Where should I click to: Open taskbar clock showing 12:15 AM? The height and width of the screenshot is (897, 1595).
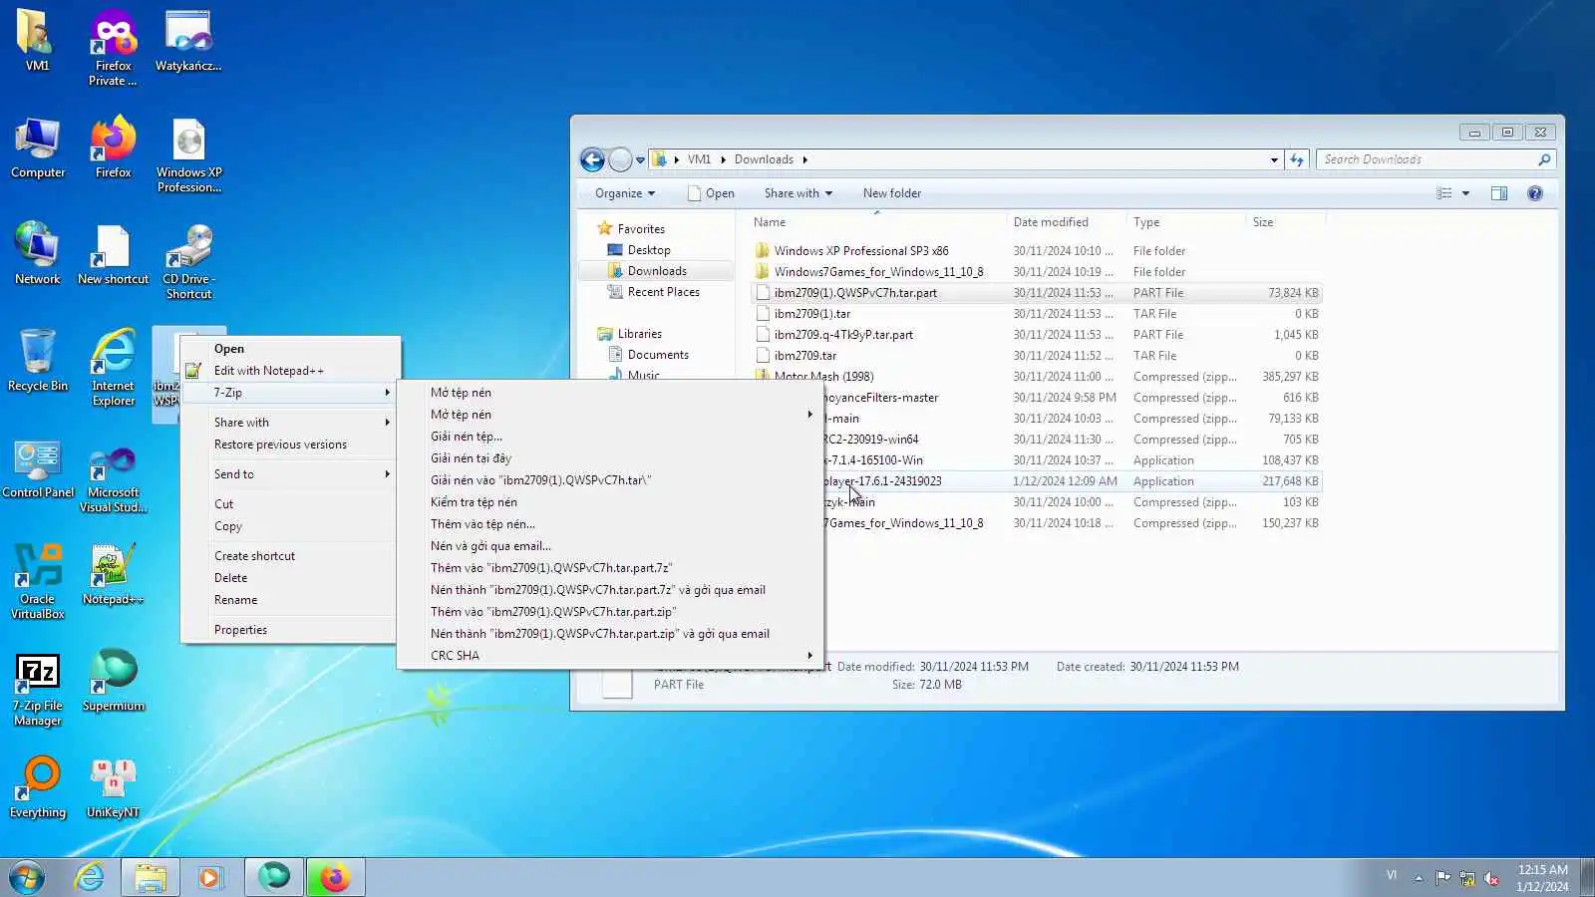tap(1542, 878)
